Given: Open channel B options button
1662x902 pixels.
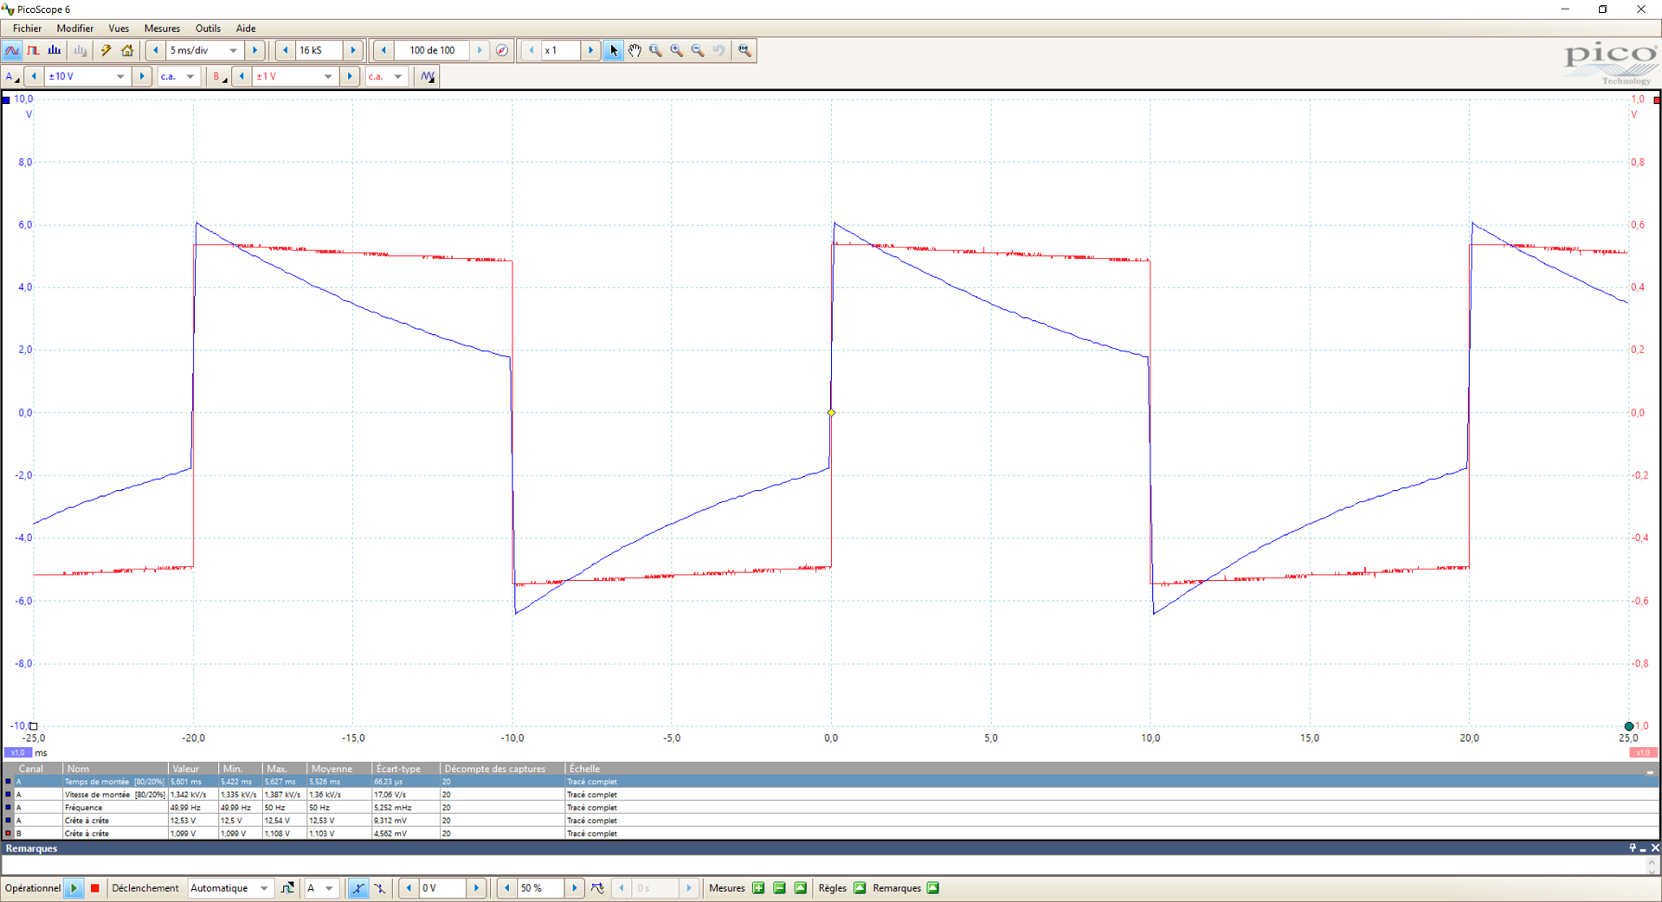Looking at the screenshot, I should [x=220, y=77].
